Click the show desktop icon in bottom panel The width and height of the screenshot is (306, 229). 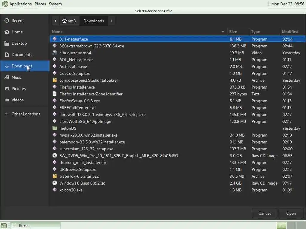click(x=4, y=225)
